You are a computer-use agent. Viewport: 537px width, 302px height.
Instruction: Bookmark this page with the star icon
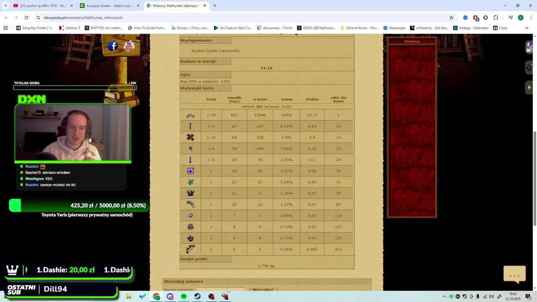(x=451, y=18)
